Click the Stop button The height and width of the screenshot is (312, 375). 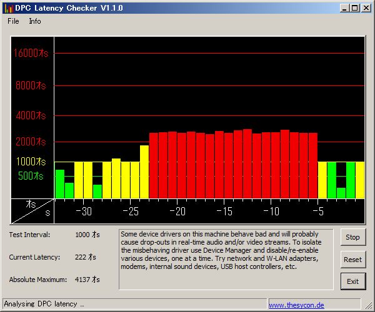click(353, 237)
